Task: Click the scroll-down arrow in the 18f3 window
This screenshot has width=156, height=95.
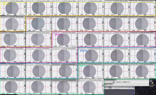Action: click(25, 13)
